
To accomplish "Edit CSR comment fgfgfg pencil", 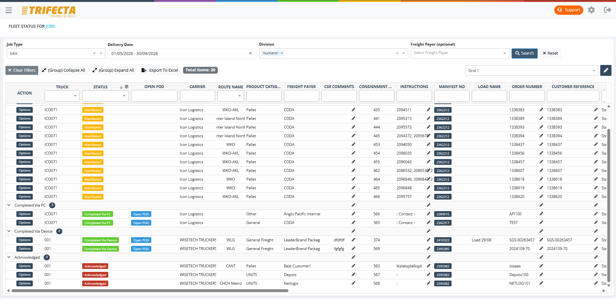I will click(353, 248).
